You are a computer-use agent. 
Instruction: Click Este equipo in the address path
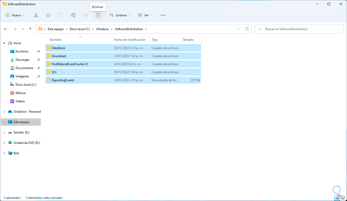[x=56, y=29]
